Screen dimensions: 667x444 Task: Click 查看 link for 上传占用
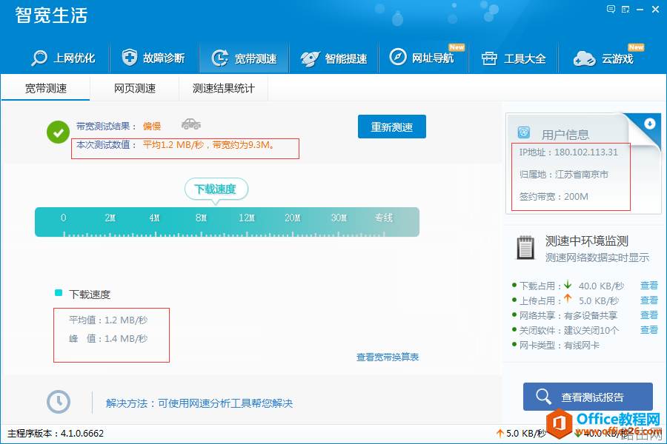click(x=649, y=300)
